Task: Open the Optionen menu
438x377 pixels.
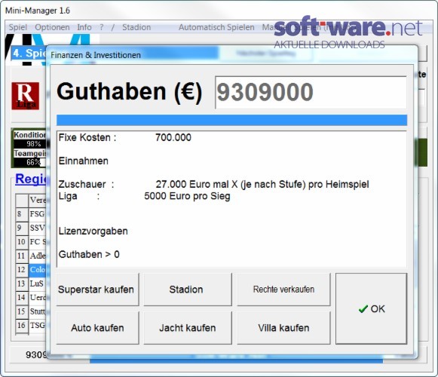Action: [52, 27]
